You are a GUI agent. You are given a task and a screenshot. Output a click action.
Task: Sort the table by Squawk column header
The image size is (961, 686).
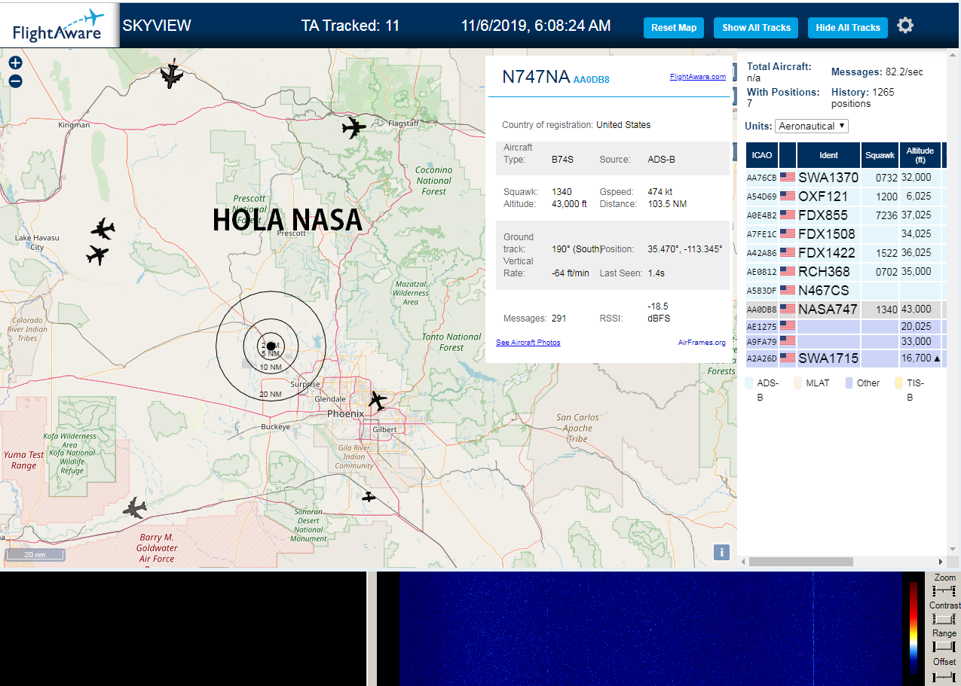point(880,155)
